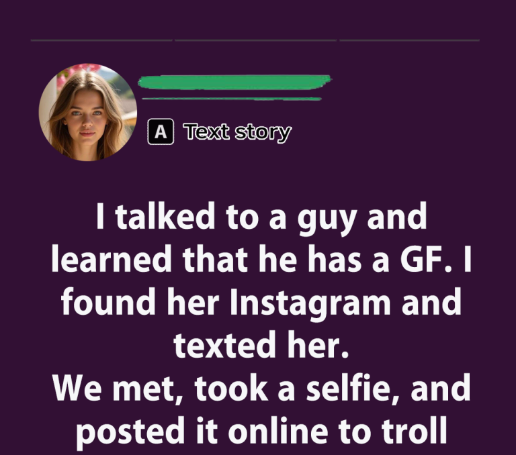Screen dimensions: 516x455
Task: Tap the thin green line below the username
Action: 232,99
